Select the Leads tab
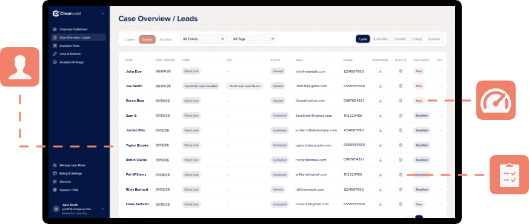 [x=147, y=39]
